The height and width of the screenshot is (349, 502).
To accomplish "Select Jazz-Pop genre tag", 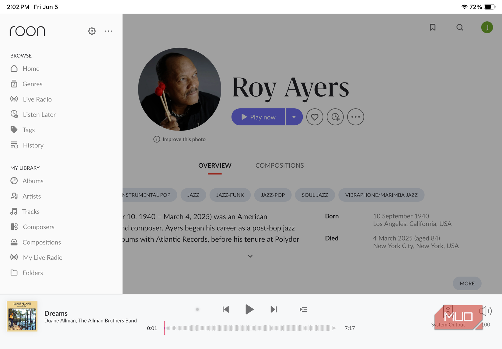I will 273,195.
